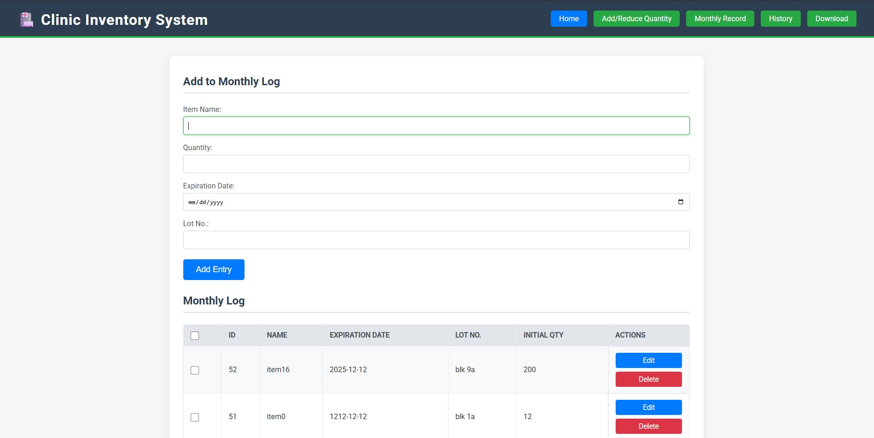Select the checkbox for item0 row
Viewport: 874px width, 438px height.
(195, 417)
